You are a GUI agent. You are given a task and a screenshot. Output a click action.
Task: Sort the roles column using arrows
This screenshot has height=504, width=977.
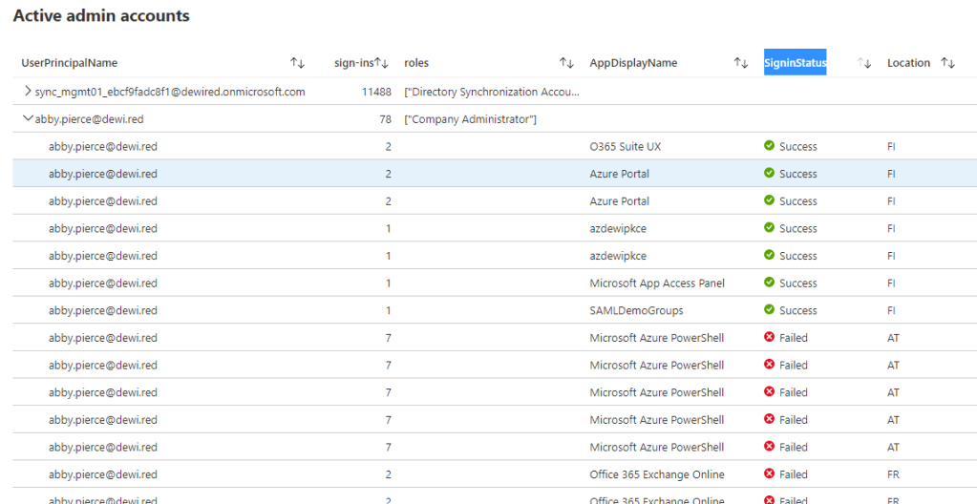click(x=566, y=63)
